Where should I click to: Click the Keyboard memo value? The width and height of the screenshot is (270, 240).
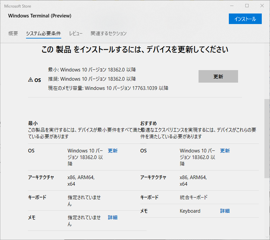[x=190, y=211]
